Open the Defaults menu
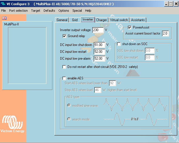Viewport: 179px width, 143px height. [x=49, y=11]
